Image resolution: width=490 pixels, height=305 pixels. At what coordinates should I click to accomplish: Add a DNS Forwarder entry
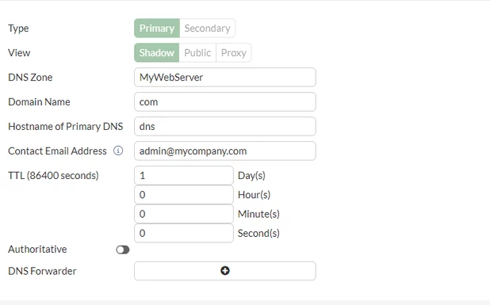click(225, 271)
